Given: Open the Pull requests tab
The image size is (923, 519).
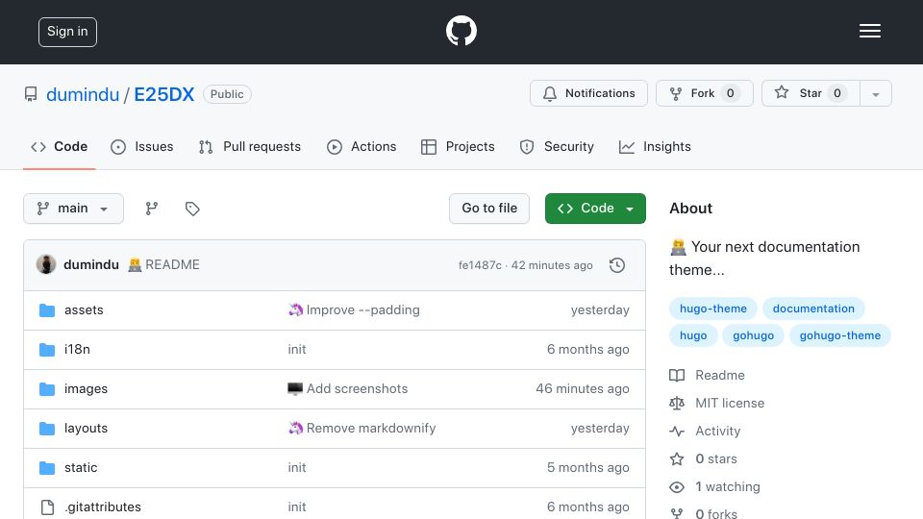Looking at the screenshot, I should pos(250,146).
